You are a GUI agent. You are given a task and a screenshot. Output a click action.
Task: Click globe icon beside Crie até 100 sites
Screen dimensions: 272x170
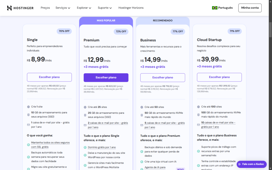198,107
